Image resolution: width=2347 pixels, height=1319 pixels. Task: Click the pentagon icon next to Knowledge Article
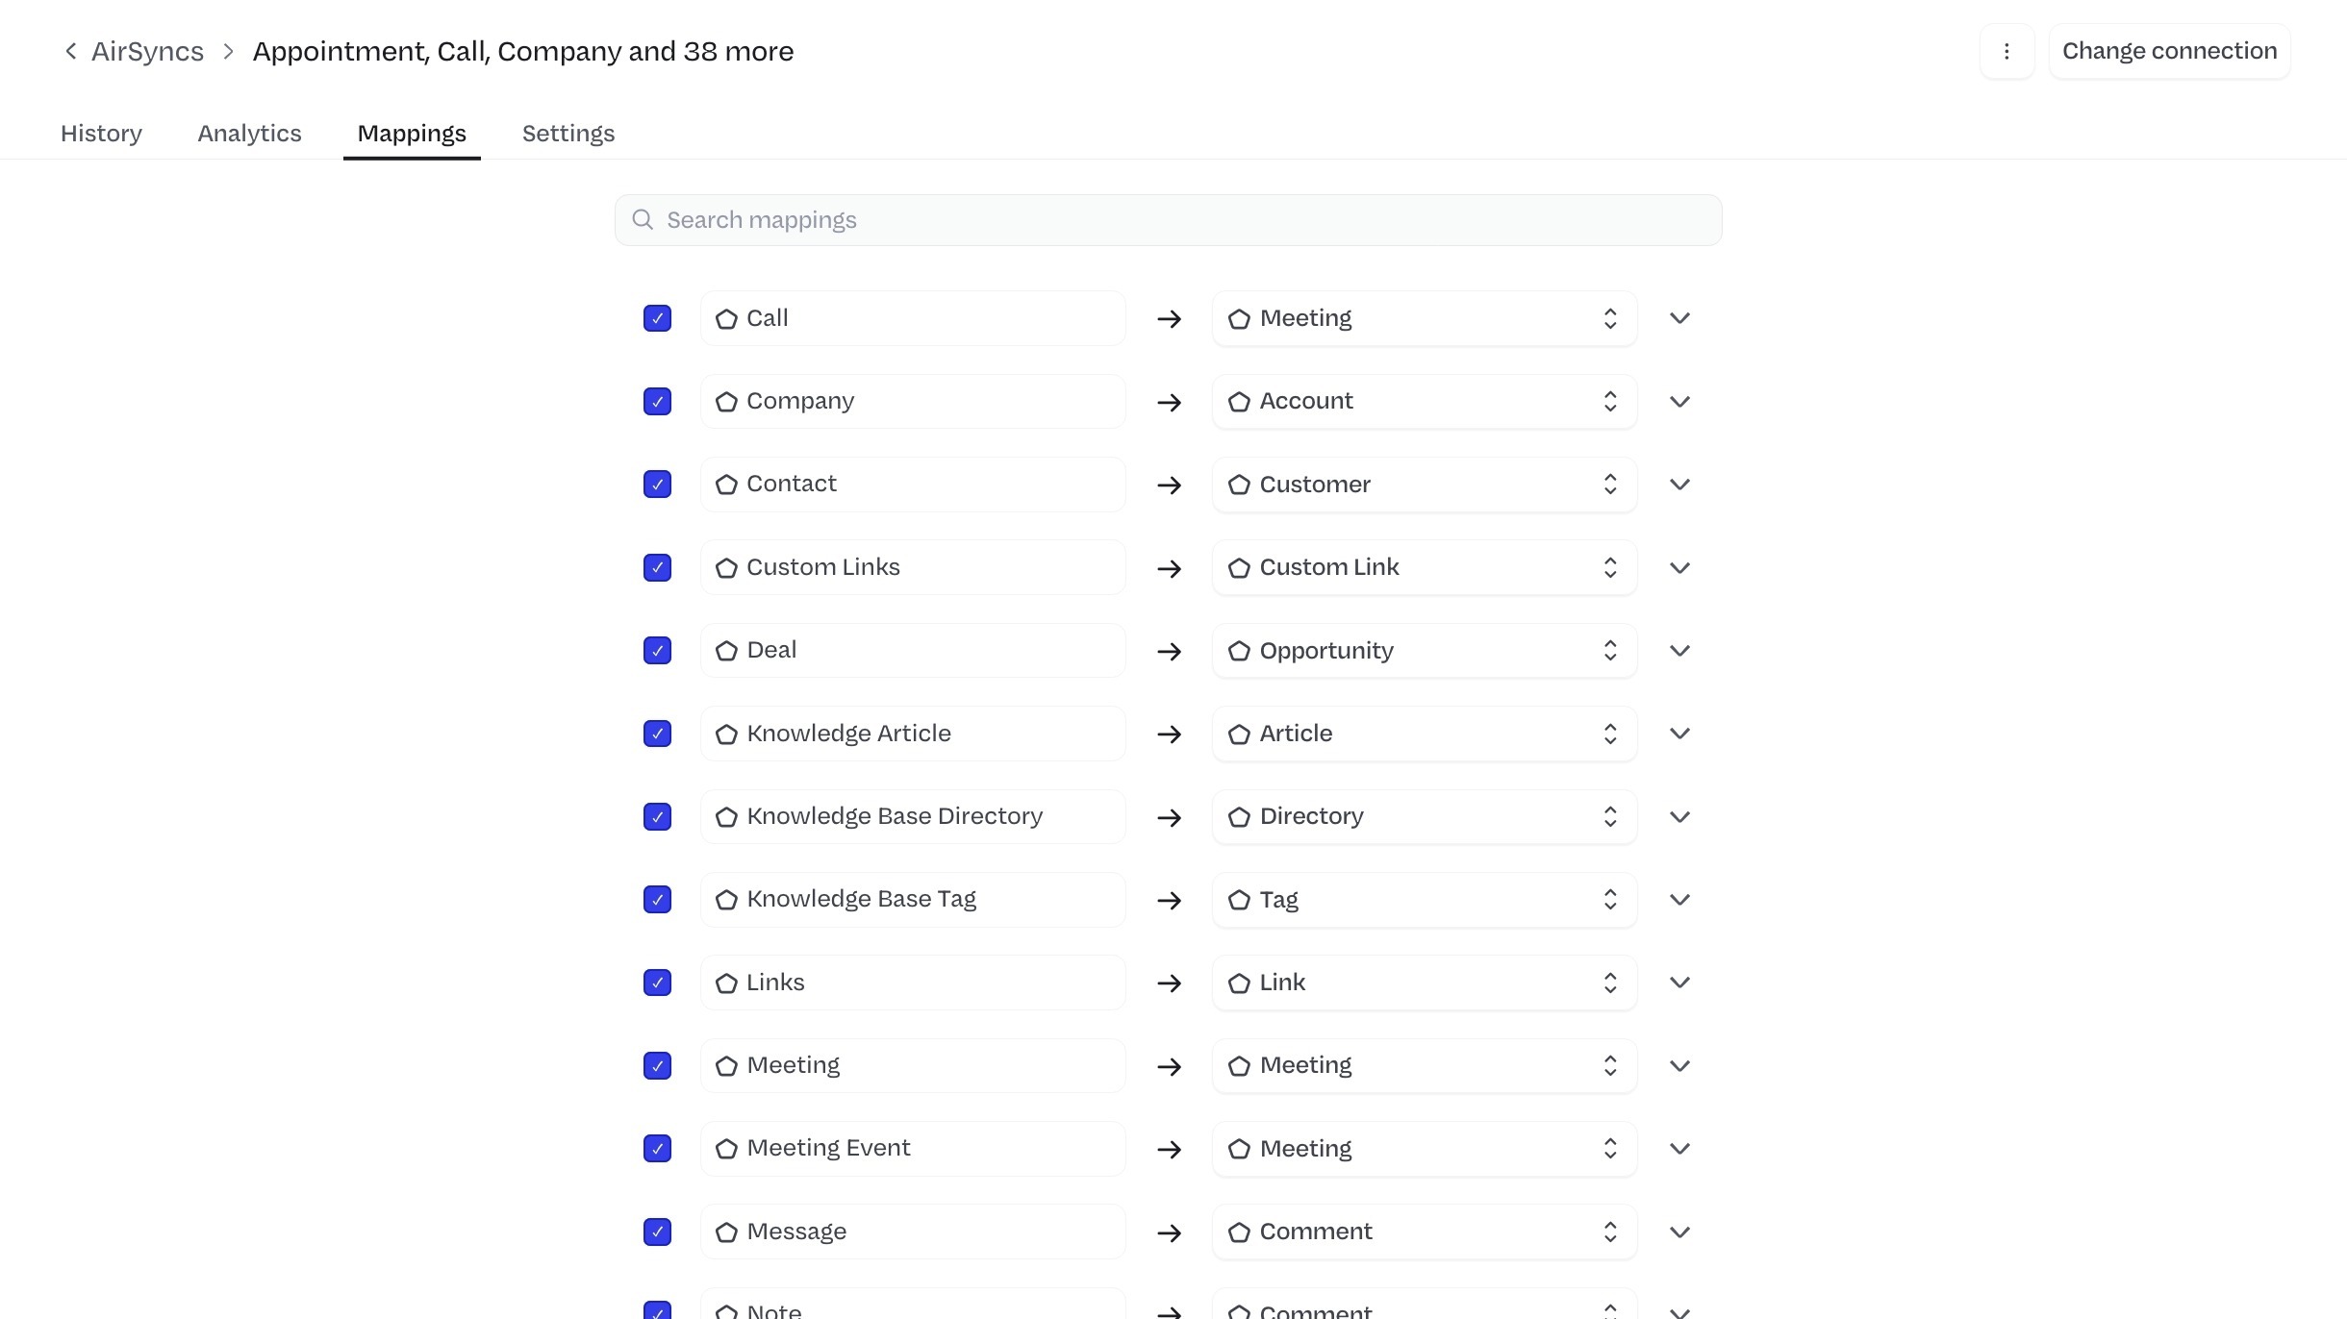726,734
